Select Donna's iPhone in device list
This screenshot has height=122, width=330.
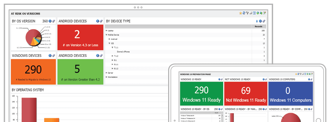click(123, 52)
